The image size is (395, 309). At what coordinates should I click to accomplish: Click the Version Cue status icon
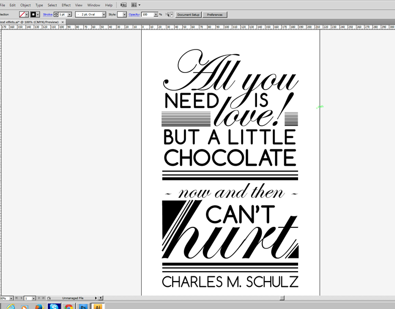[49, 298]
